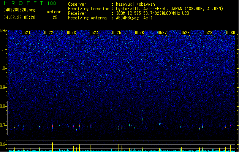Click the kHz axis unit label
This screenshot has width=239, height=152.
(3, 31)
